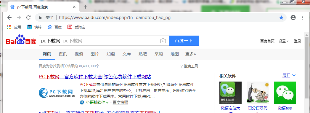Click 小哥聊软件 source link
The height and width of the screenshot is (113, 310).
pyautogui.click(x=95, y=103)
